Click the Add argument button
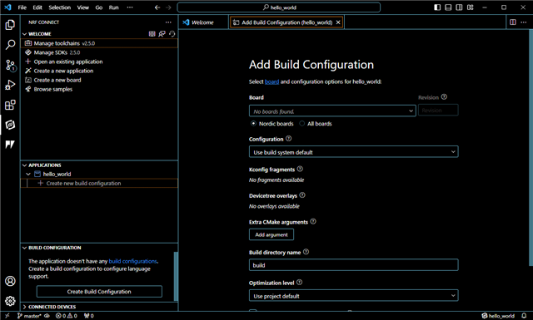Image resolution: width=533 pixels, height=320 pixels. (x=271, y=234)
